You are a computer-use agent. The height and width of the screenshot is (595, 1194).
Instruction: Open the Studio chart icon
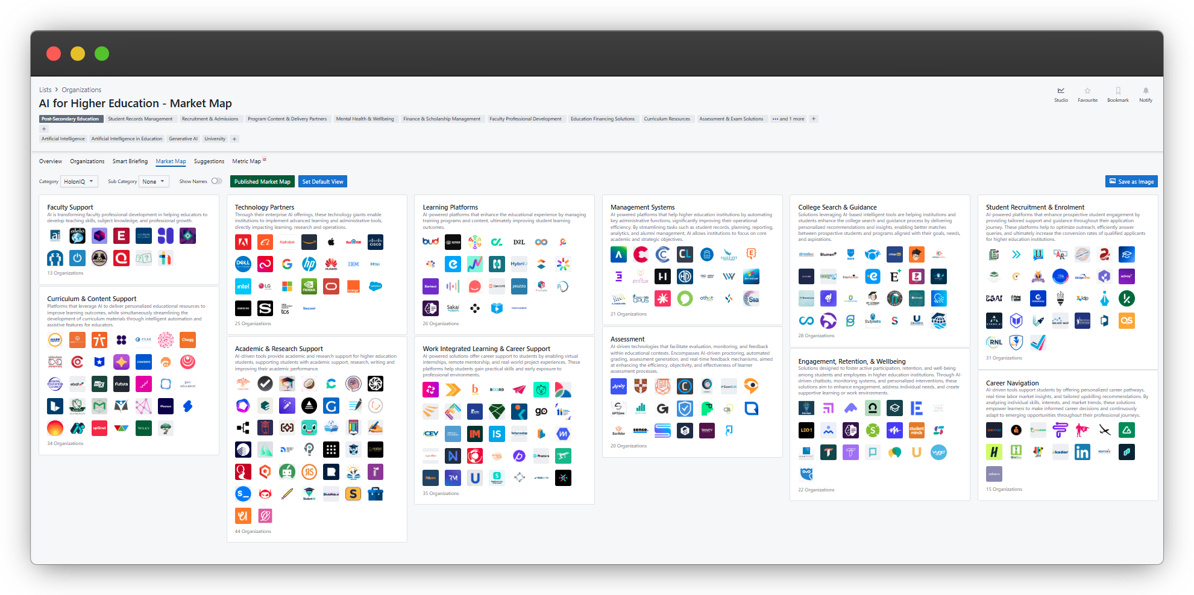[1061, 91]
